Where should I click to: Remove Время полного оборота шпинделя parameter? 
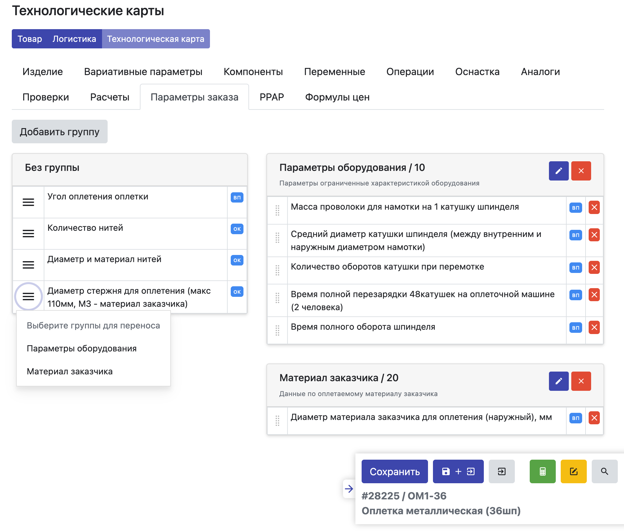pos(594,328)
